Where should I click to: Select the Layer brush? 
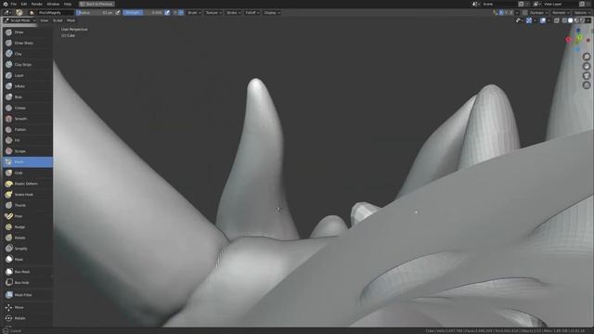click(27, 75)
